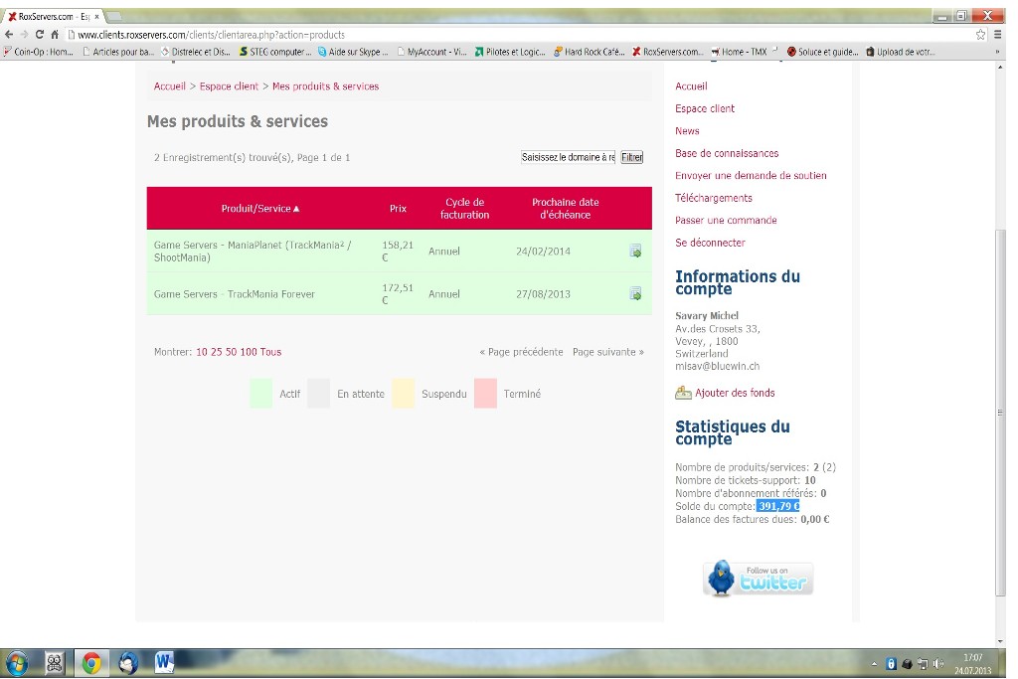1018x679 pixels.
Task: Click the Filtrer button
Action: (x=631, y=157)
